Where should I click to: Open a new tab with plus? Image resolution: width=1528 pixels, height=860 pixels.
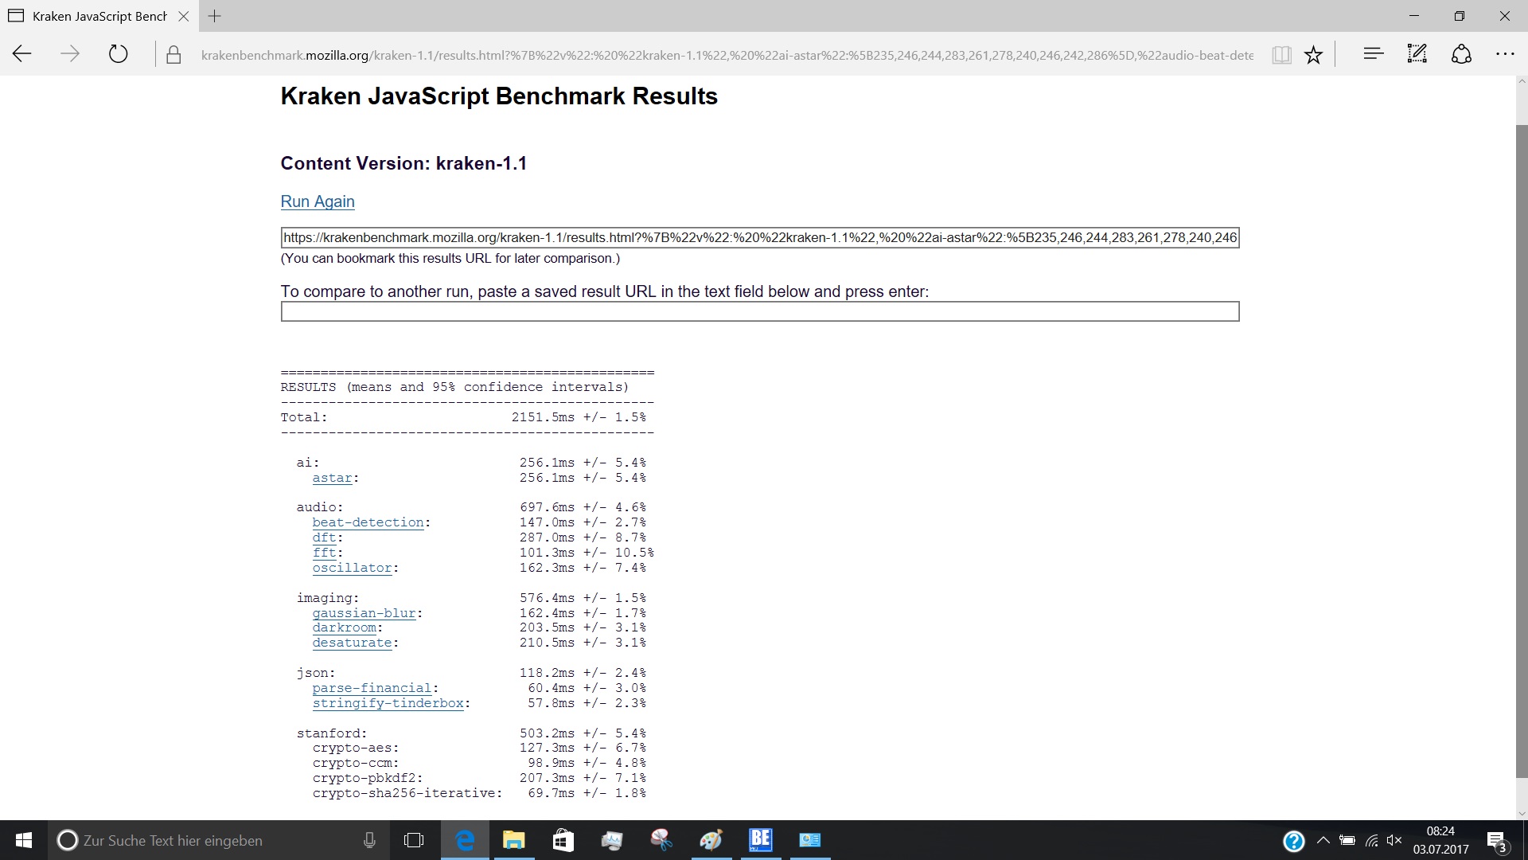click(215, 16)
